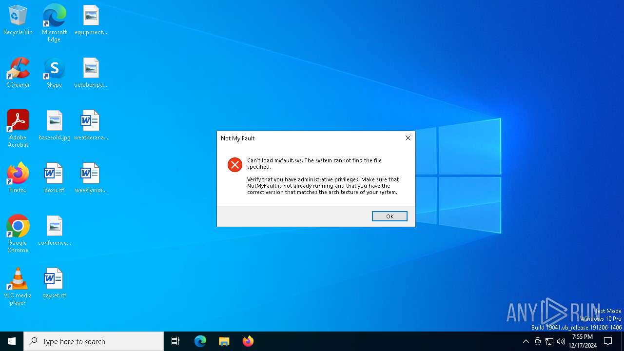Open Task View from the taskbar
Image resolution: width=624 pixels, height=351 pixels.
point(175,341)
